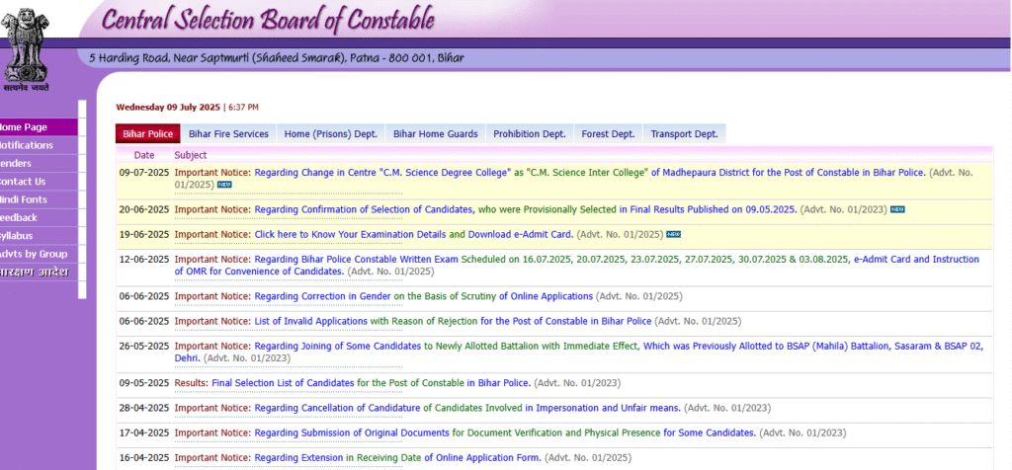Click the 5 Harding Road address line
Image resolution: width=1012 pixels, height=470 pixels.
(x=277, y=58)
